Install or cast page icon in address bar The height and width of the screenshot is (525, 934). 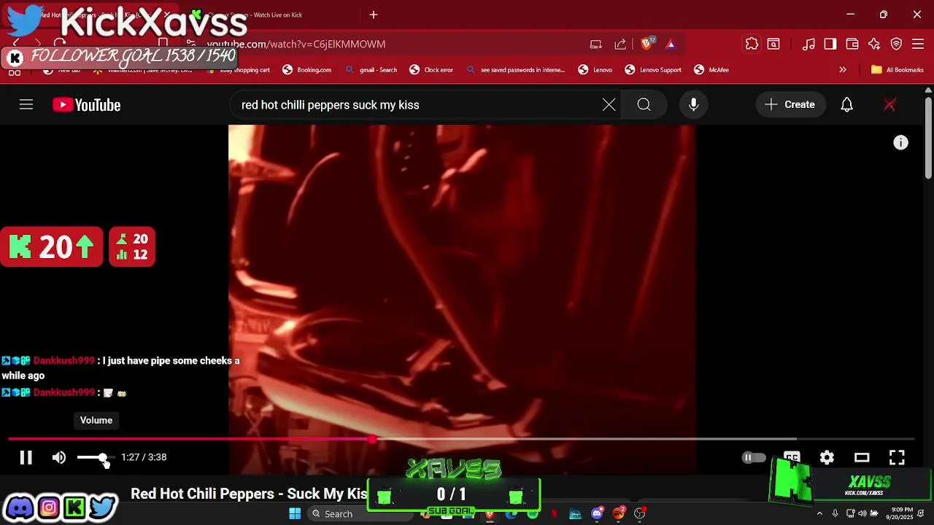[596, 44]
